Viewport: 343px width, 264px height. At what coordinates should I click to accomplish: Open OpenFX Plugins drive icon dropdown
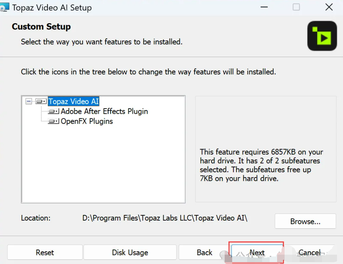[54, 121]
